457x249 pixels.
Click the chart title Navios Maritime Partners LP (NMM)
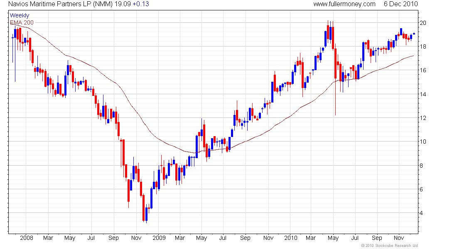[x=60, y=4]
